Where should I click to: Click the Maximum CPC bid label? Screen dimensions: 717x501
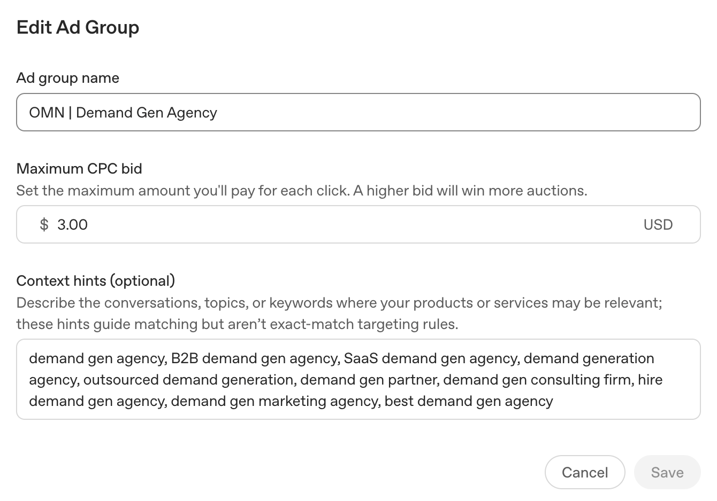point(79,169)
